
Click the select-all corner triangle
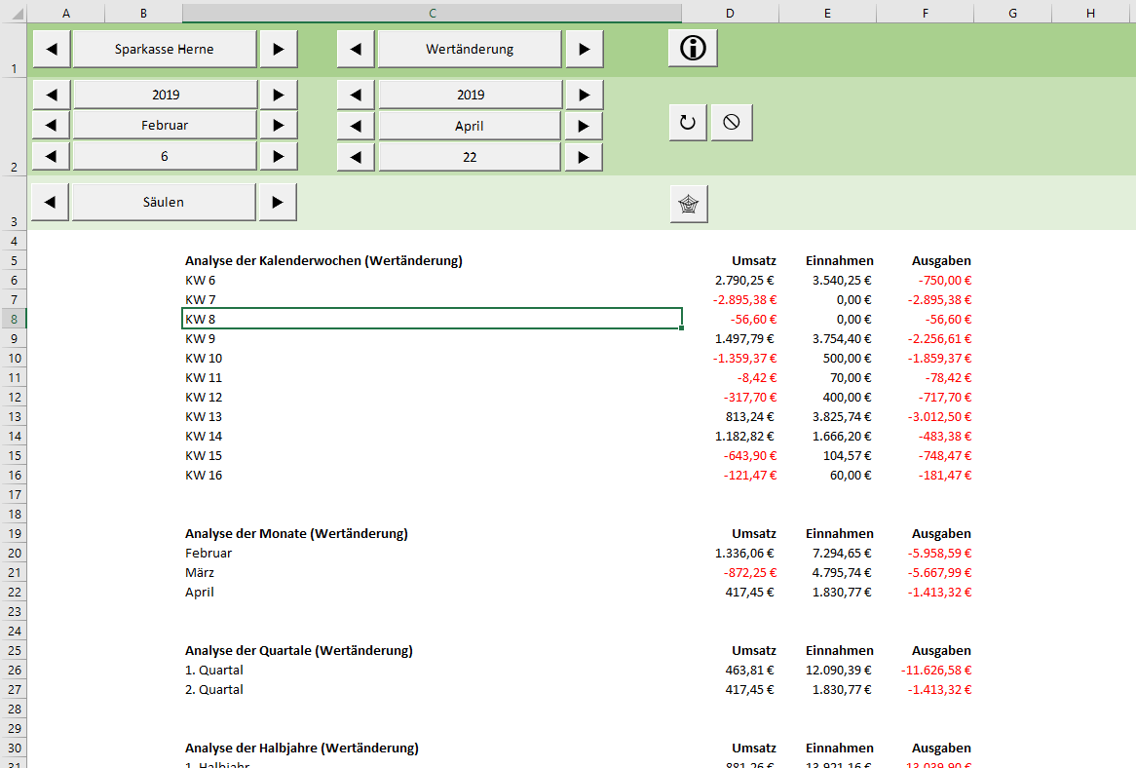pos(14,13)
